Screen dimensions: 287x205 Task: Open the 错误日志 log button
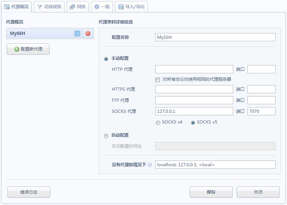(29, 192)
